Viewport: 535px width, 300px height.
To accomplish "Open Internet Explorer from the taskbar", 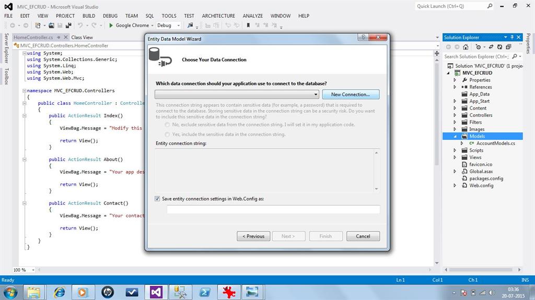I will (x=60, y=292).
